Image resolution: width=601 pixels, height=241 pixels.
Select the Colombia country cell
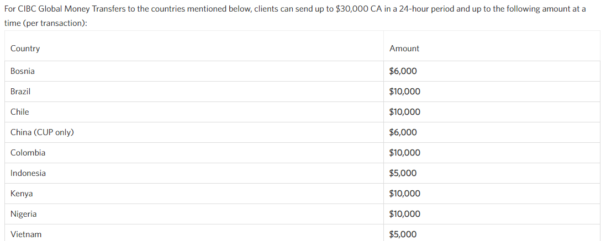pos(28,153)
